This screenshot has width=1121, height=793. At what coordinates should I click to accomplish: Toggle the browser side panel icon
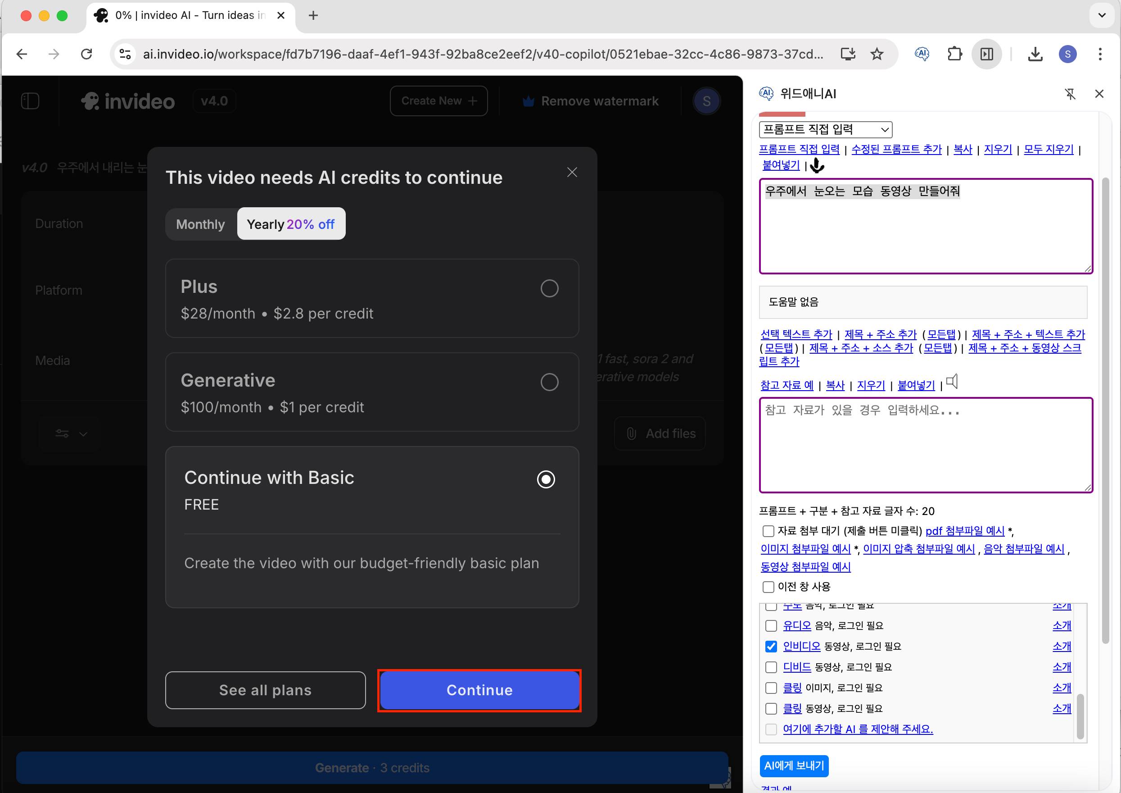pos(987,54)
